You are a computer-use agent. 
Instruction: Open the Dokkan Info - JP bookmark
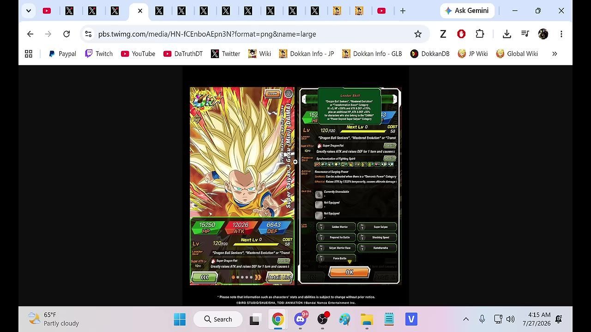pos(307,54)
